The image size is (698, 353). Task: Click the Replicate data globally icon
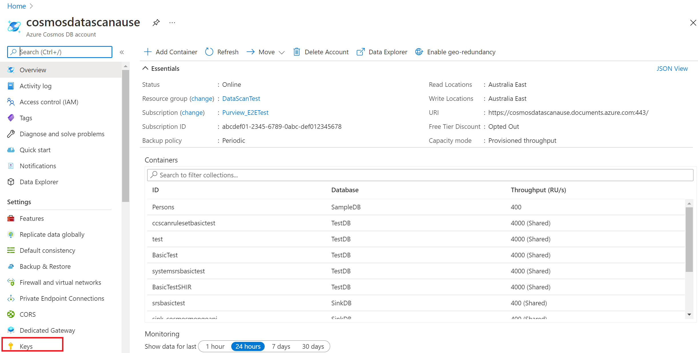(x=11, y=234)
